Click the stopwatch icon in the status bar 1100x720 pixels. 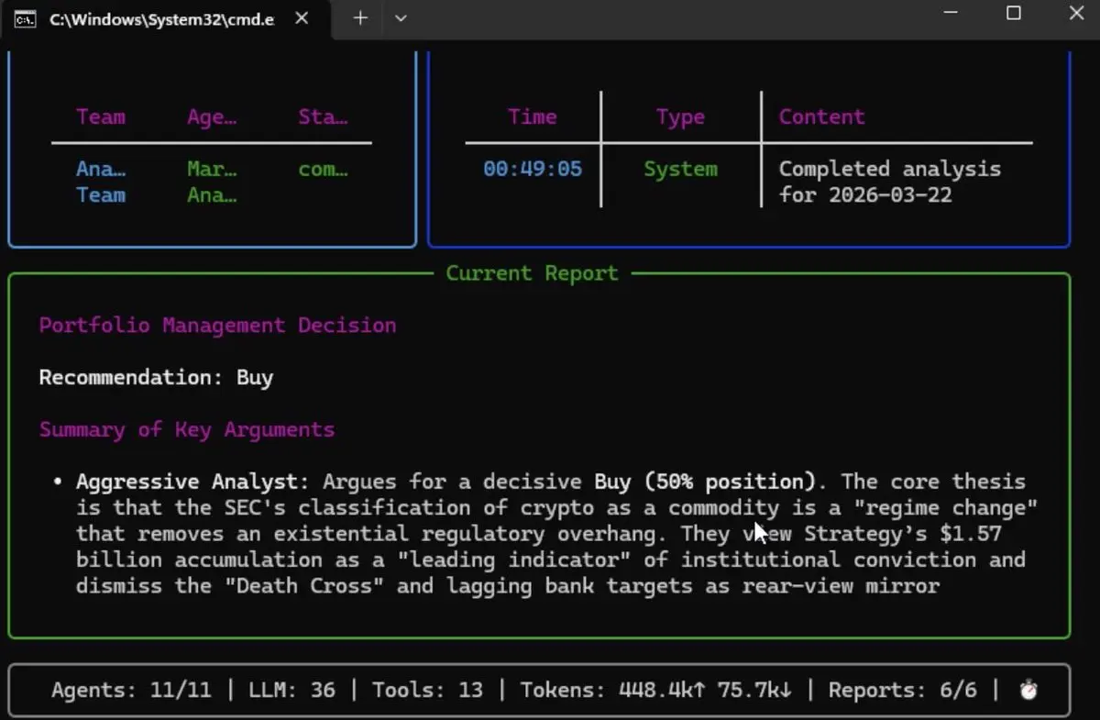pos(1028,691)
